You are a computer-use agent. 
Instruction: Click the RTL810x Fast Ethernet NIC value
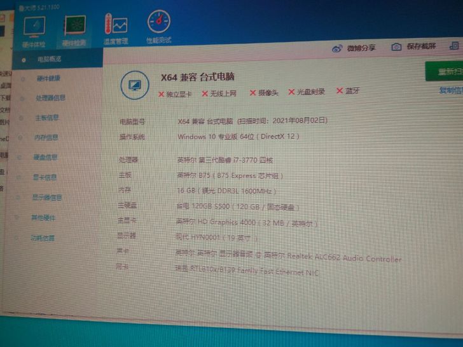click(x=247, y=271)
